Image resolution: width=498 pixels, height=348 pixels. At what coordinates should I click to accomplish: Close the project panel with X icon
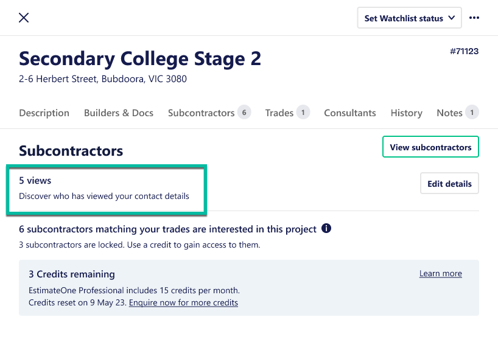point(24,18)
